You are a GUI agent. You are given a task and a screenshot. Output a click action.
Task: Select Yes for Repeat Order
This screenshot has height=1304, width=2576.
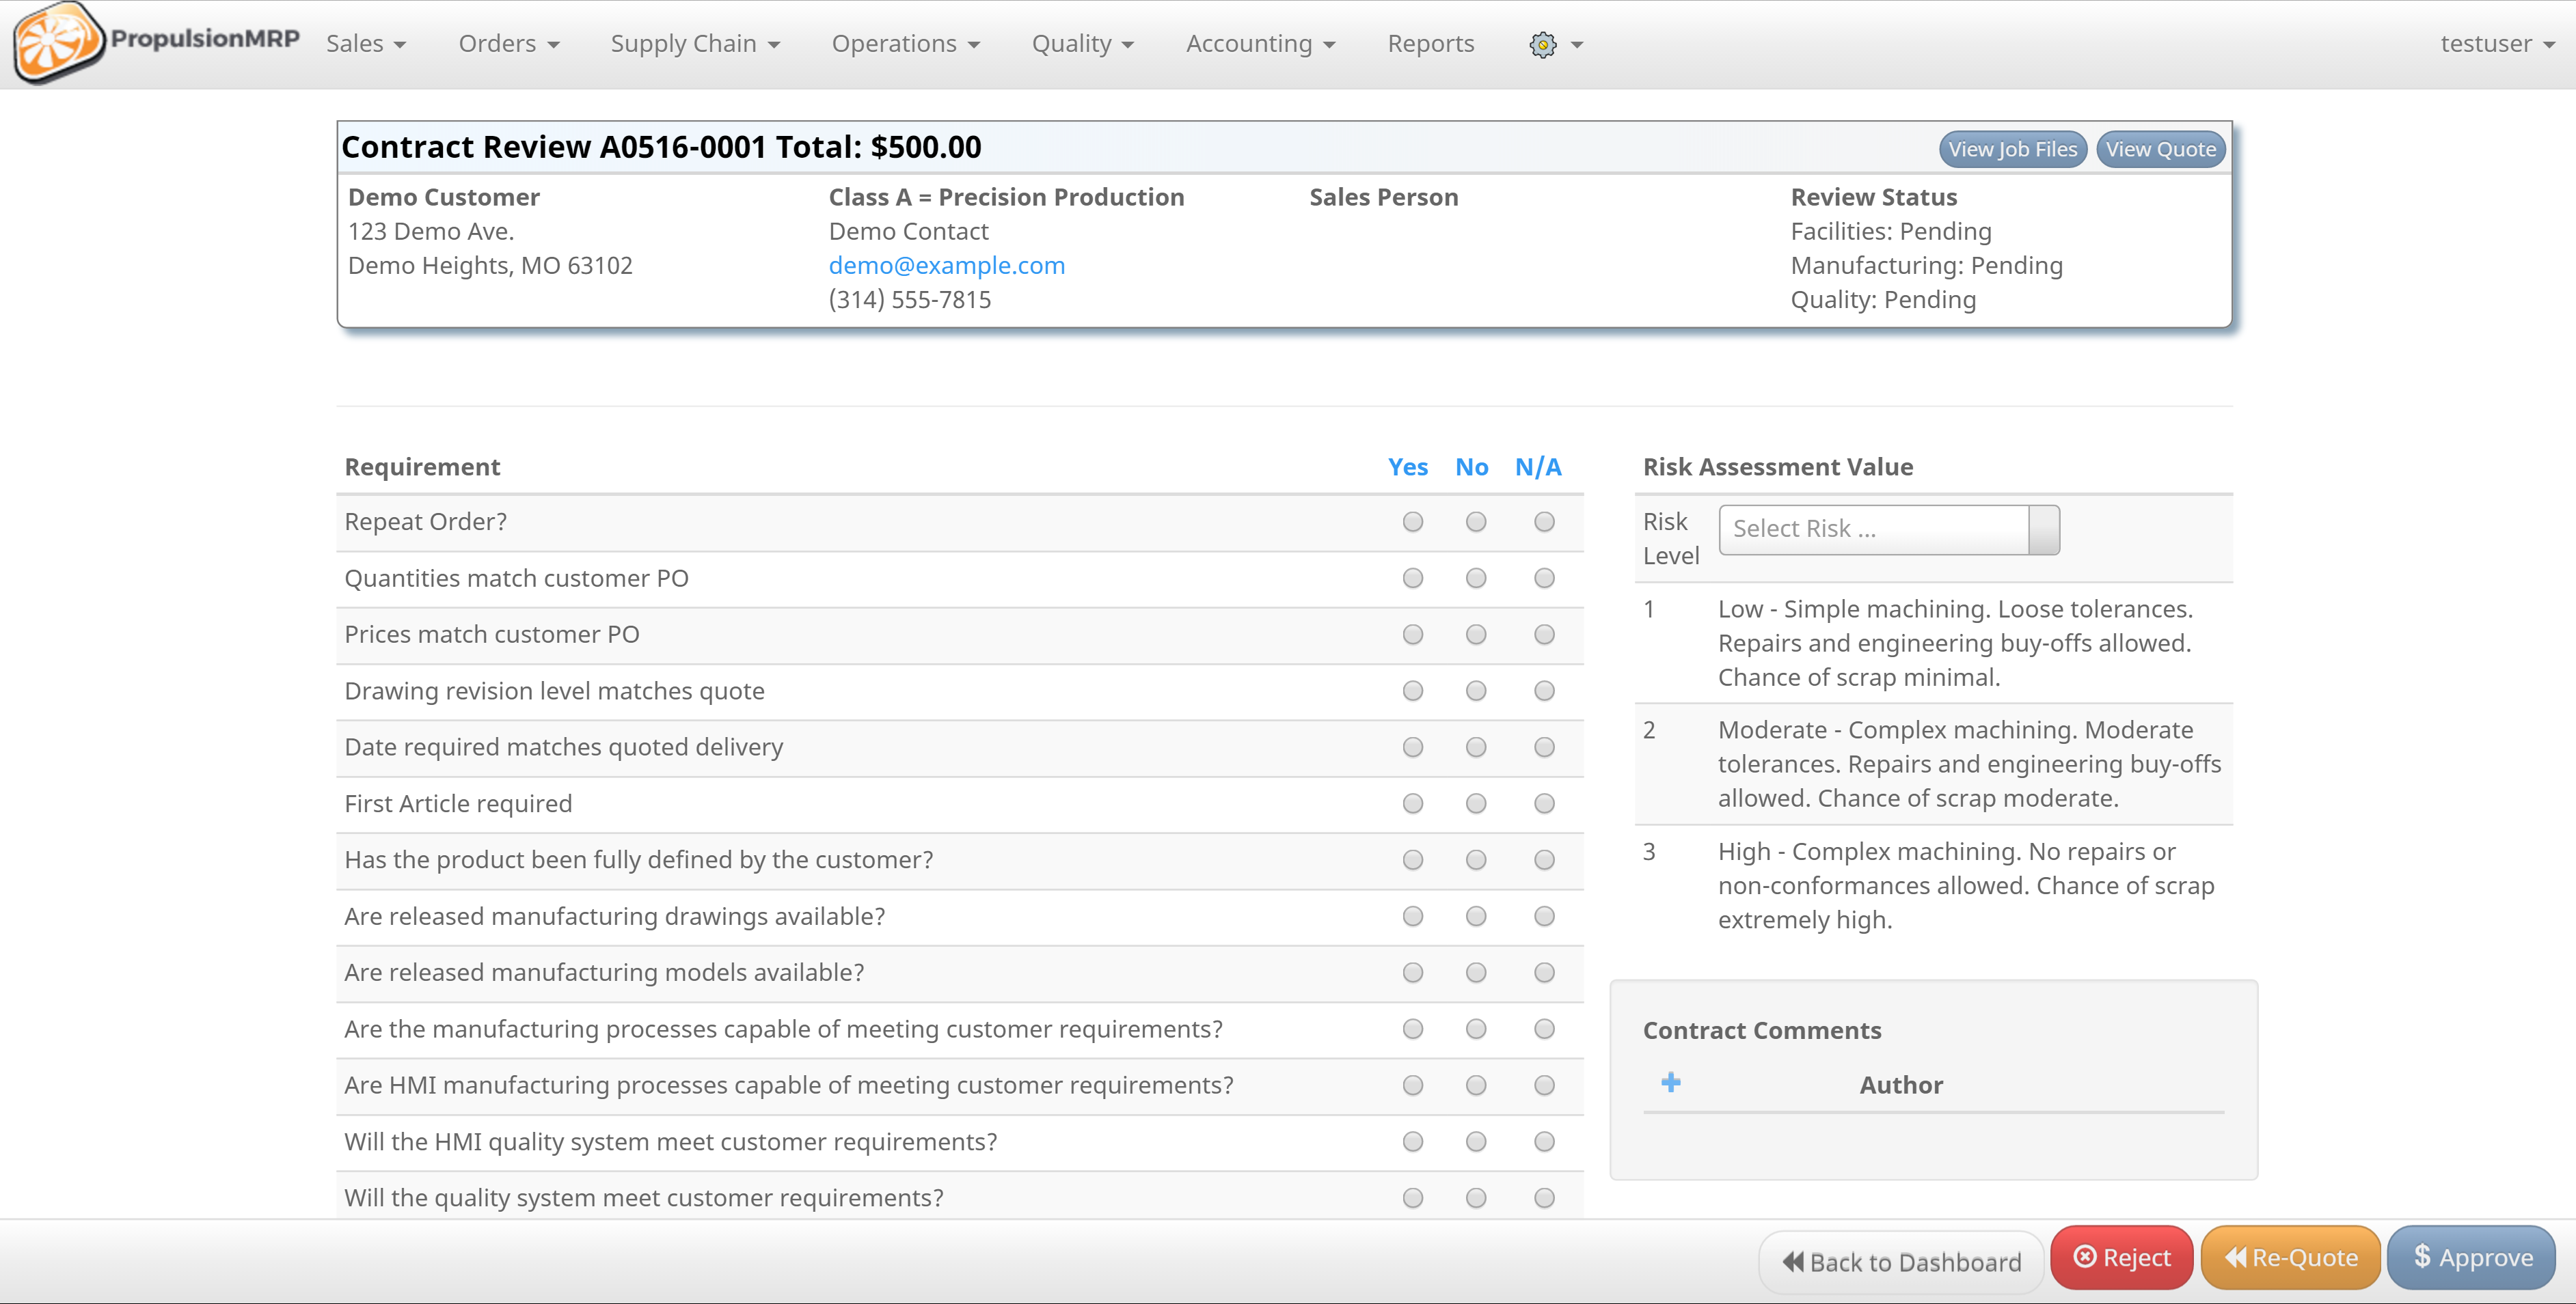tap(1412, 522)
